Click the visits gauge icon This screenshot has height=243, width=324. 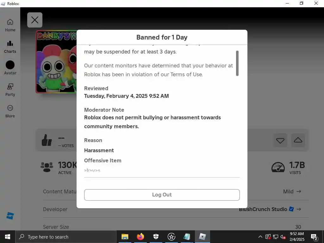[x=278, y=167]
